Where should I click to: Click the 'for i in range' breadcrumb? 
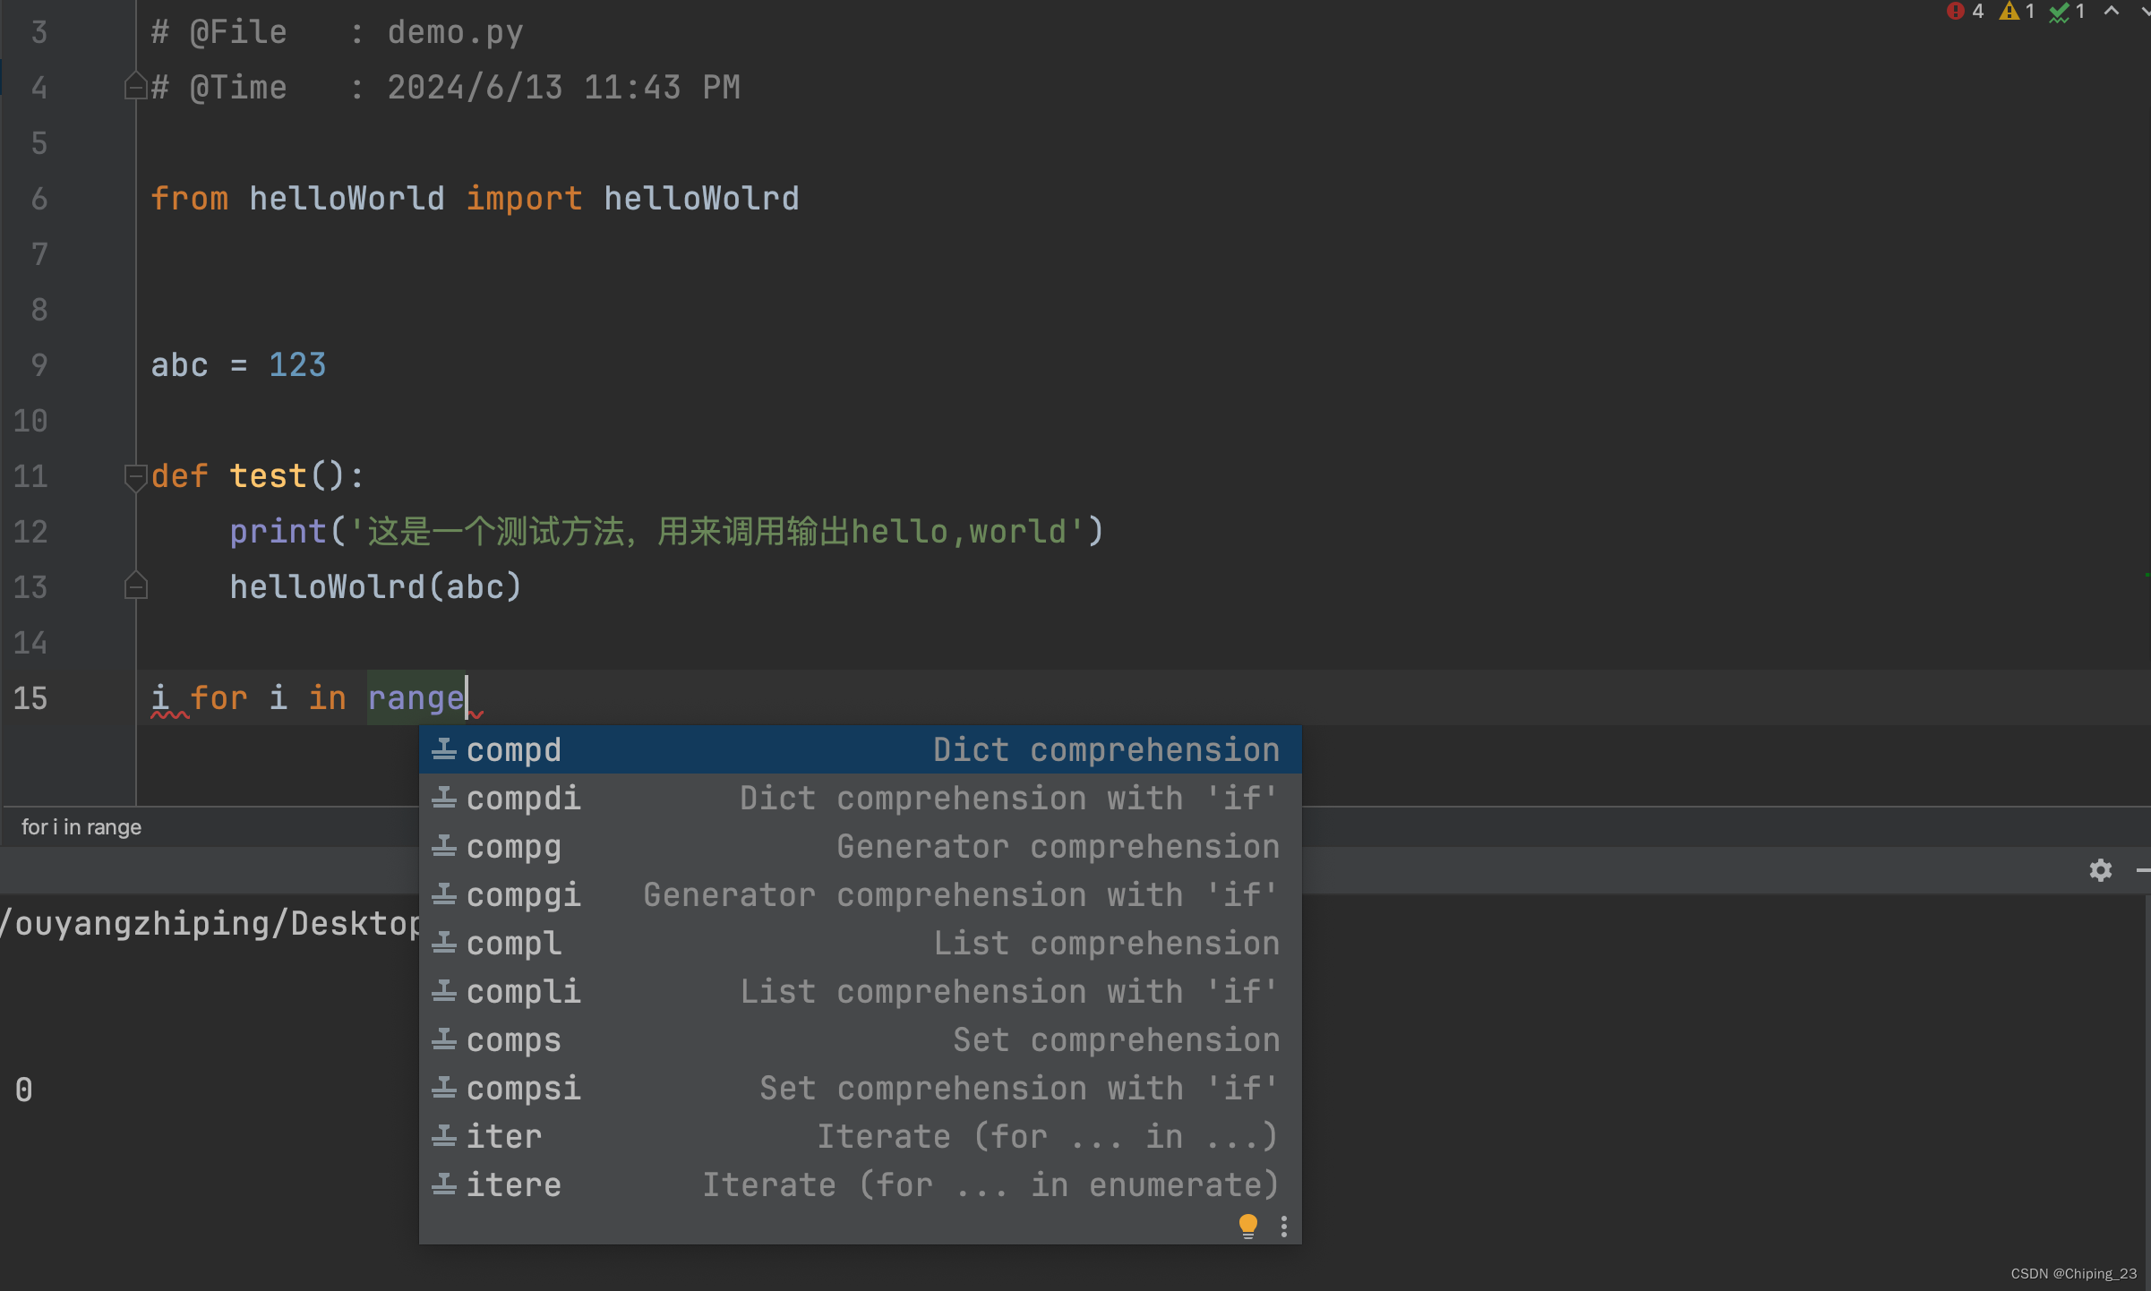point(81,826)
